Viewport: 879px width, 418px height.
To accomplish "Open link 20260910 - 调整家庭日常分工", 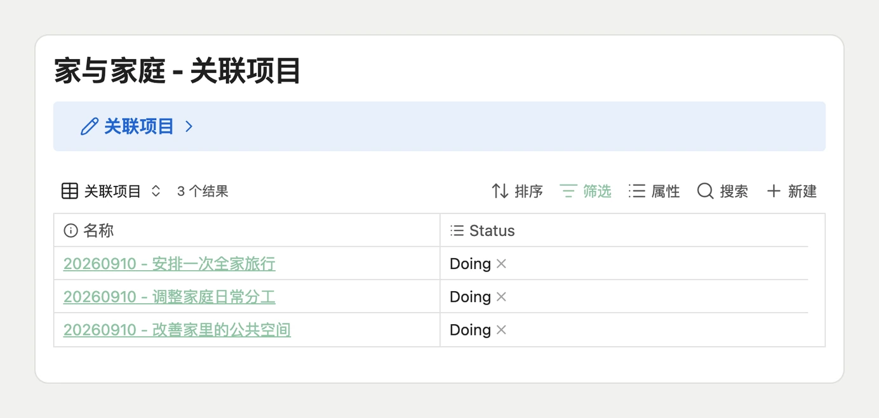I will click(x=170, y=296).
